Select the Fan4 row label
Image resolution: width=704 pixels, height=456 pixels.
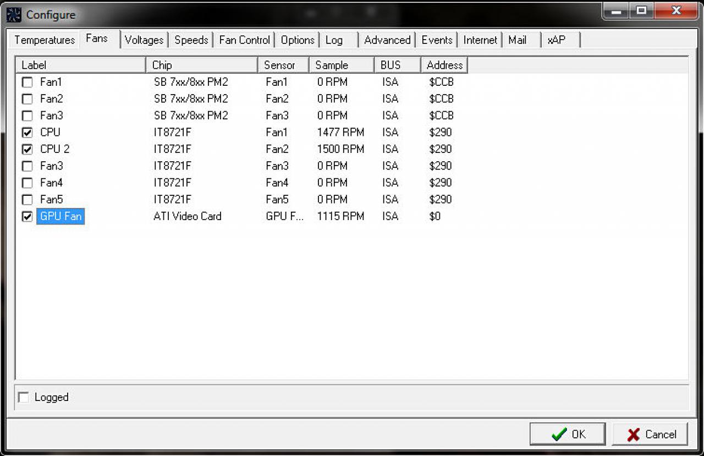(x=51, y=182)
